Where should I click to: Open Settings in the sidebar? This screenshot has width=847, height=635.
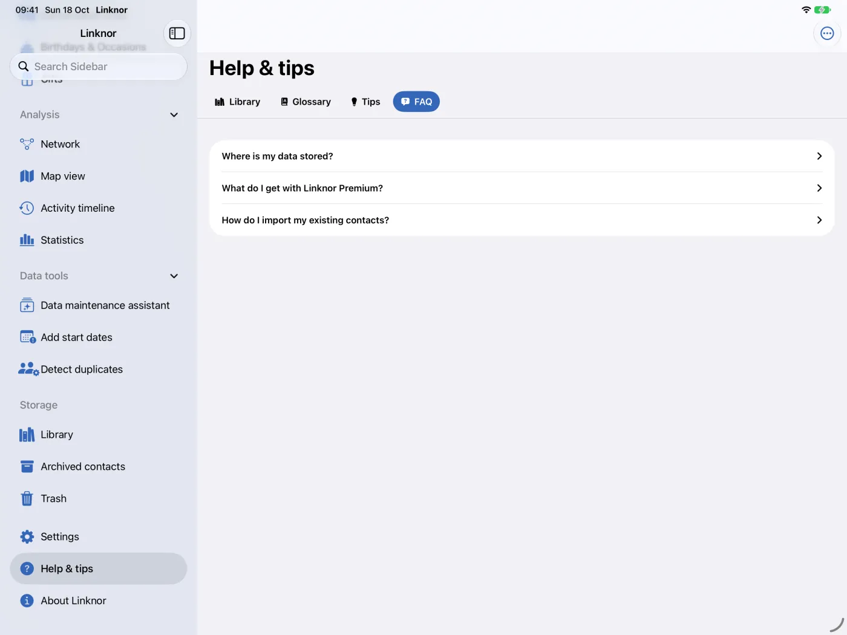(99, 537)
